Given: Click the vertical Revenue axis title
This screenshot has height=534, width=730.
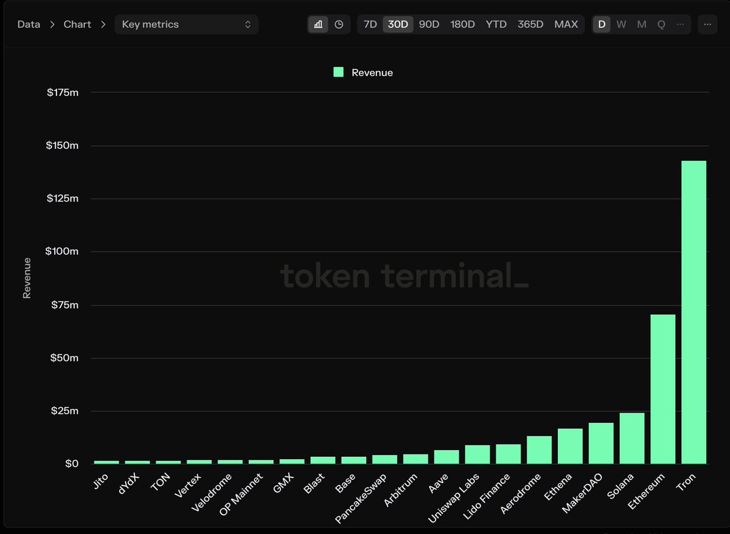Looking at the screenshot, I should click(27, 278).
